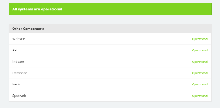220x108 pixels.
Task: Select the Website component name
Action: pyautogui.click(x=18, y=39)
